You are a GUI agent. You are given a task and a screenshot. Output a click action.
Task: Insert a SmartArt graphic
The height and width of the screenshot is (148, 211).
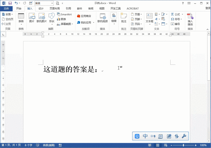click(x=64, y=14)
